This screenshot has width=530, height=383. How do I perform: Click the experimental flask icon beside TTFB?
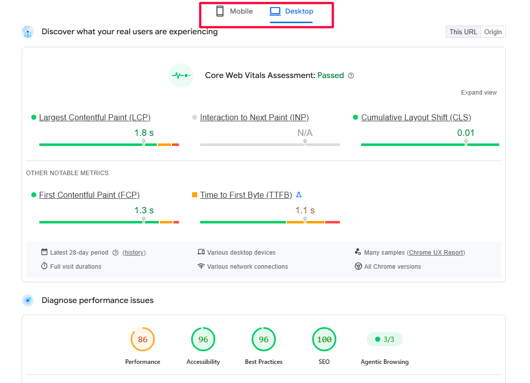point(299,195)
